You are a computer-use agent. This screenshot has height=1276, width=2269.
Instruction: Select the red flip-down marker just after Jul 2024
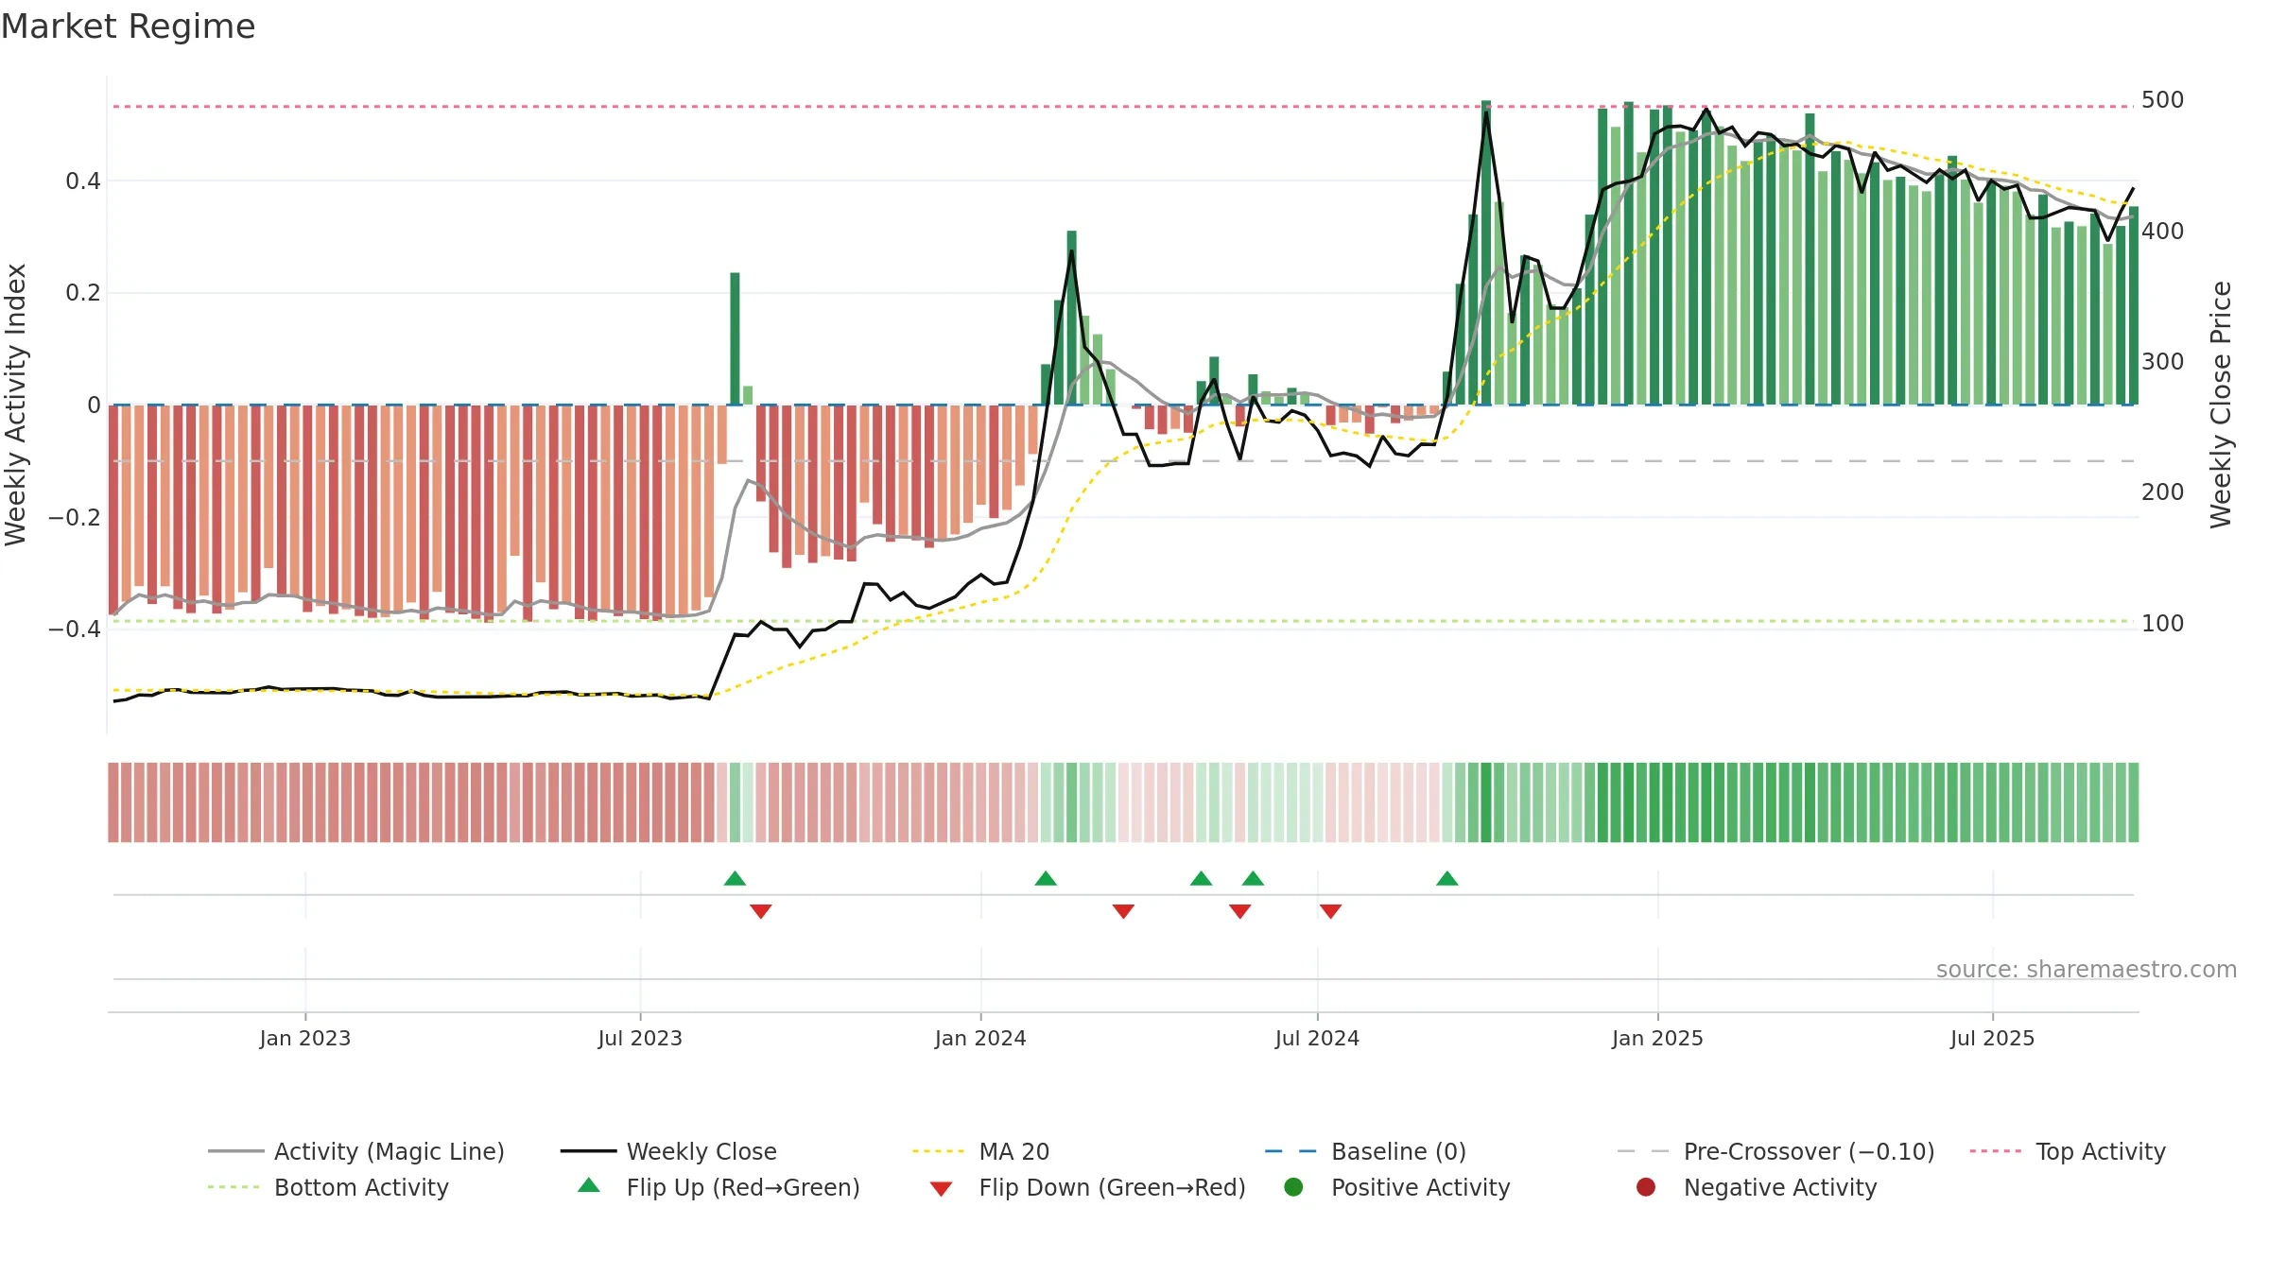coord(1331,911)
